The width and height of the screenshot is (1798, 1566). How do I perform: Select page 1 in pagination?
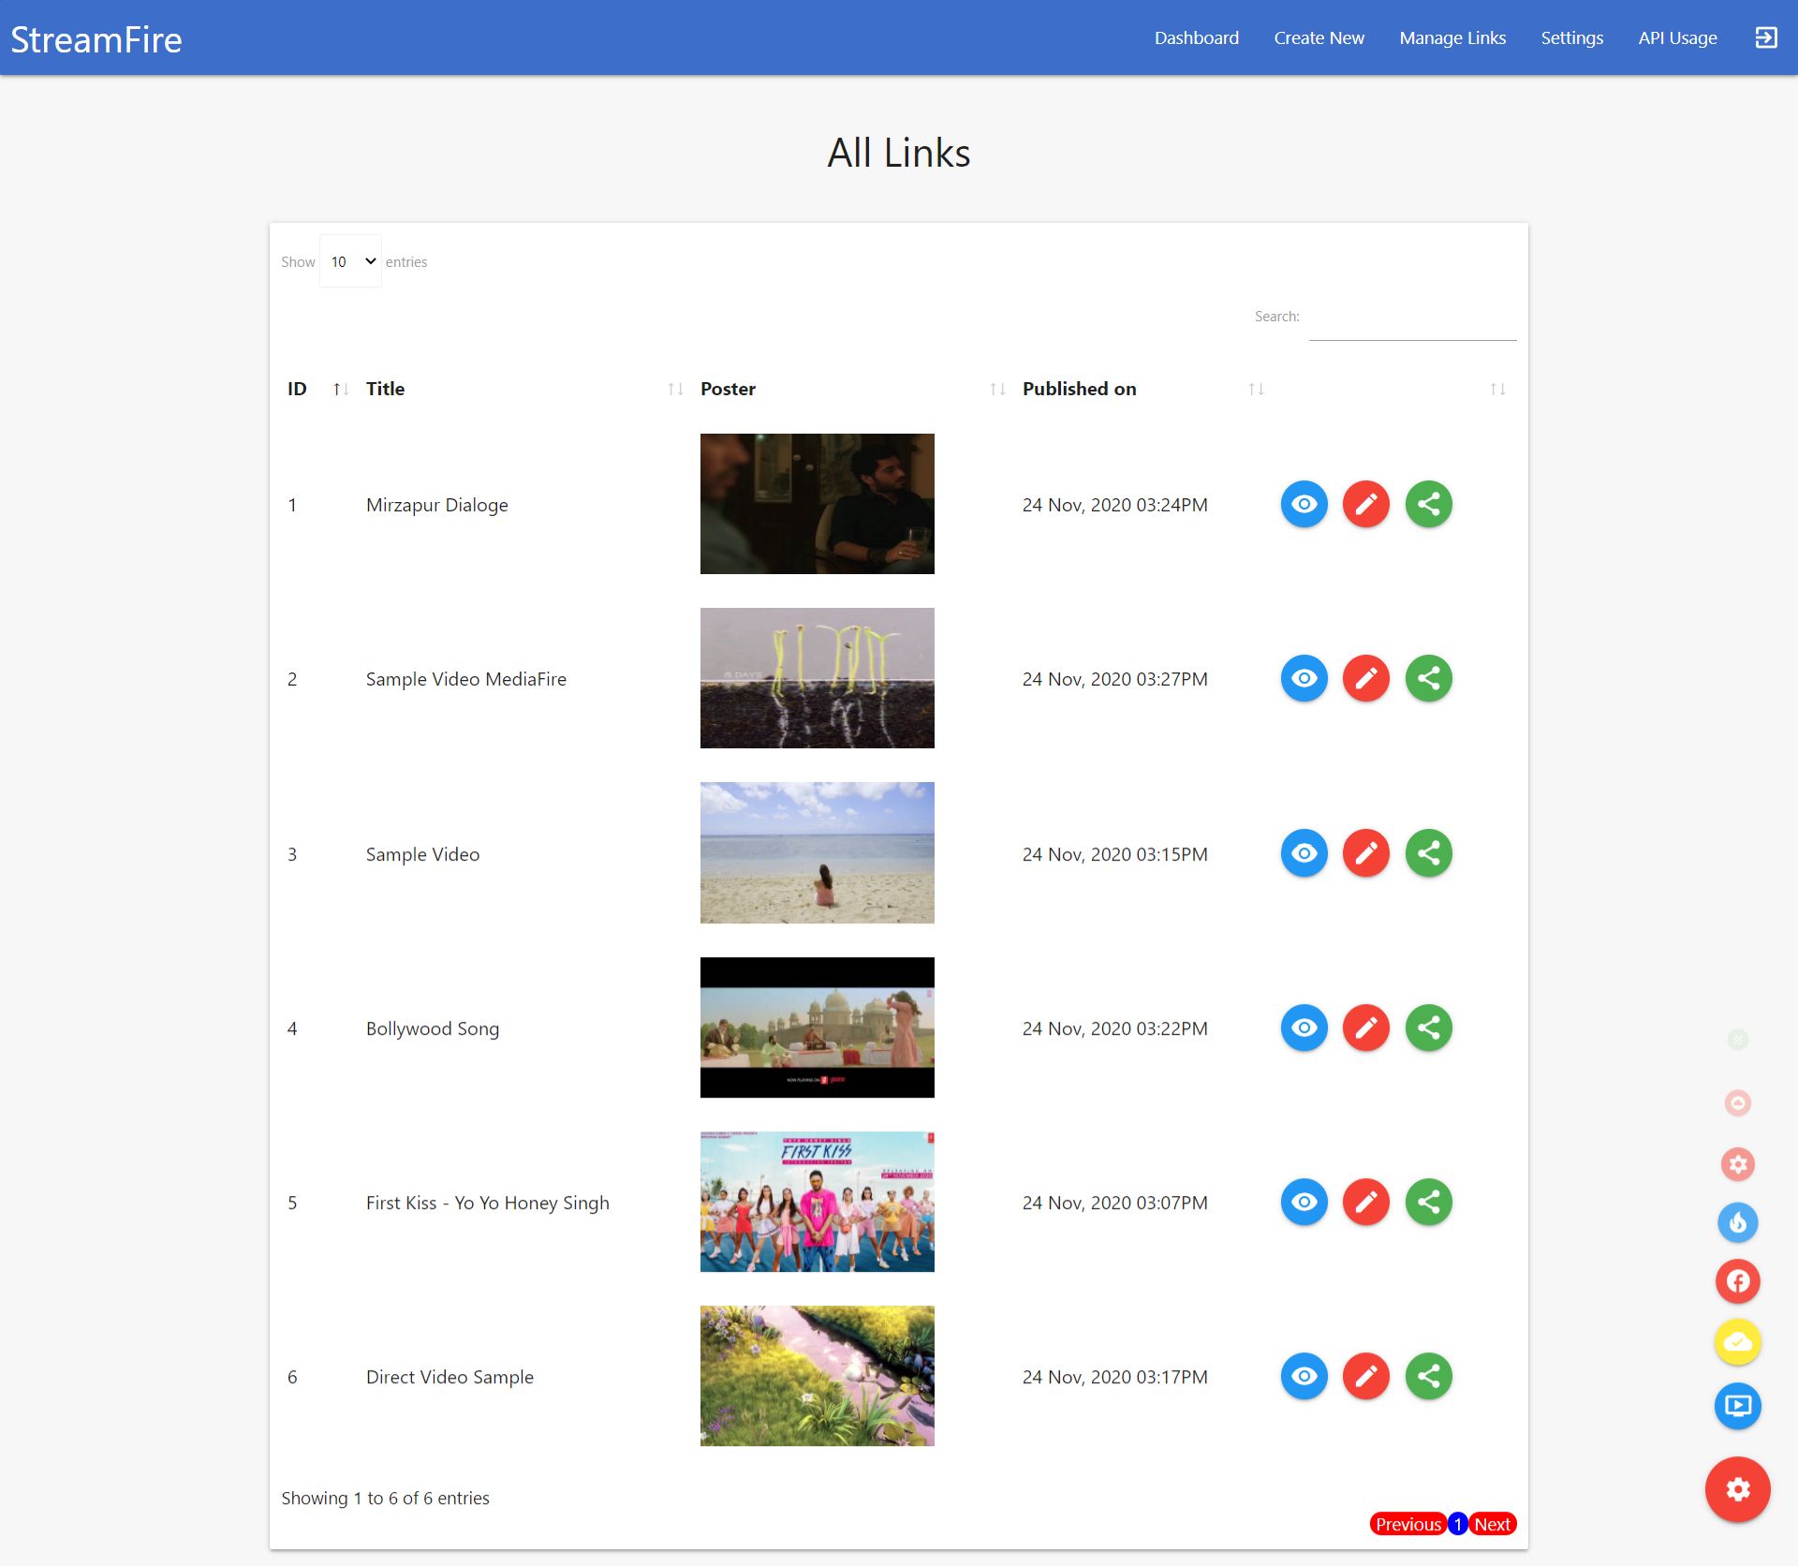[x=1457, y=1524]
